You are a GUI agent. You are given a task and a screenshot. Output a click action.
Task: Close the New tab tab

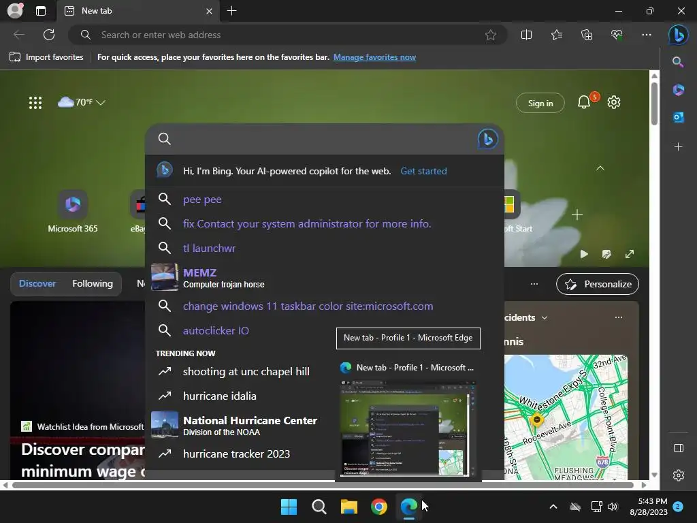click(x=210, y=11)
